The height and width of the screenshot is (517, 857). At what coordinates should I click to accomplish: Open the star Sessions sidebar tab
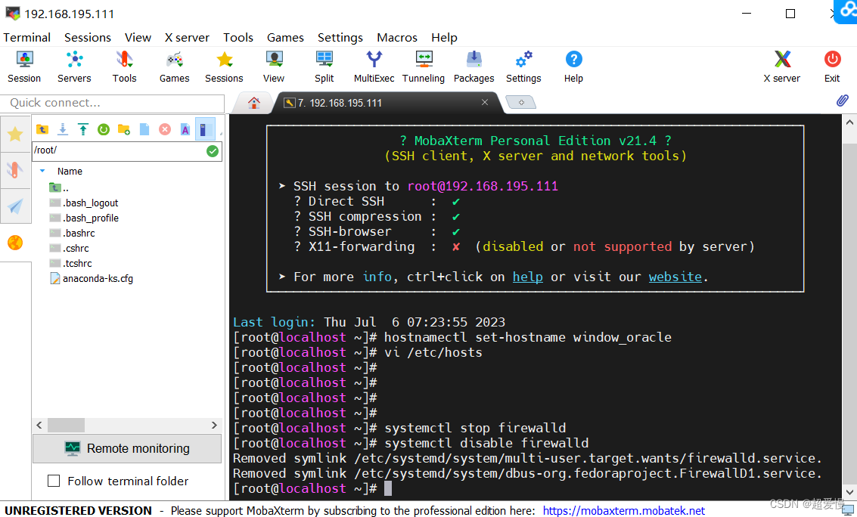point(15,134)
